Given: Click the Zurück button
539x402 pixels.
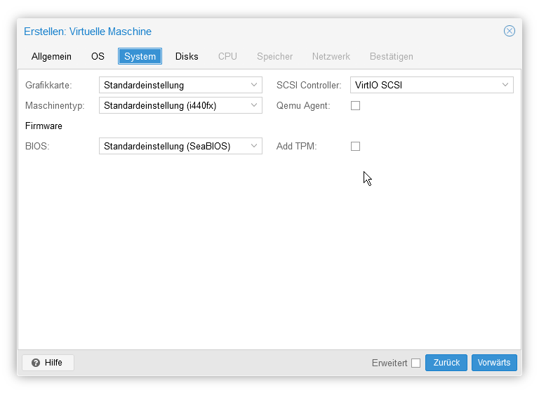Looking at the screenshot, I should click(x=446, y=363).
